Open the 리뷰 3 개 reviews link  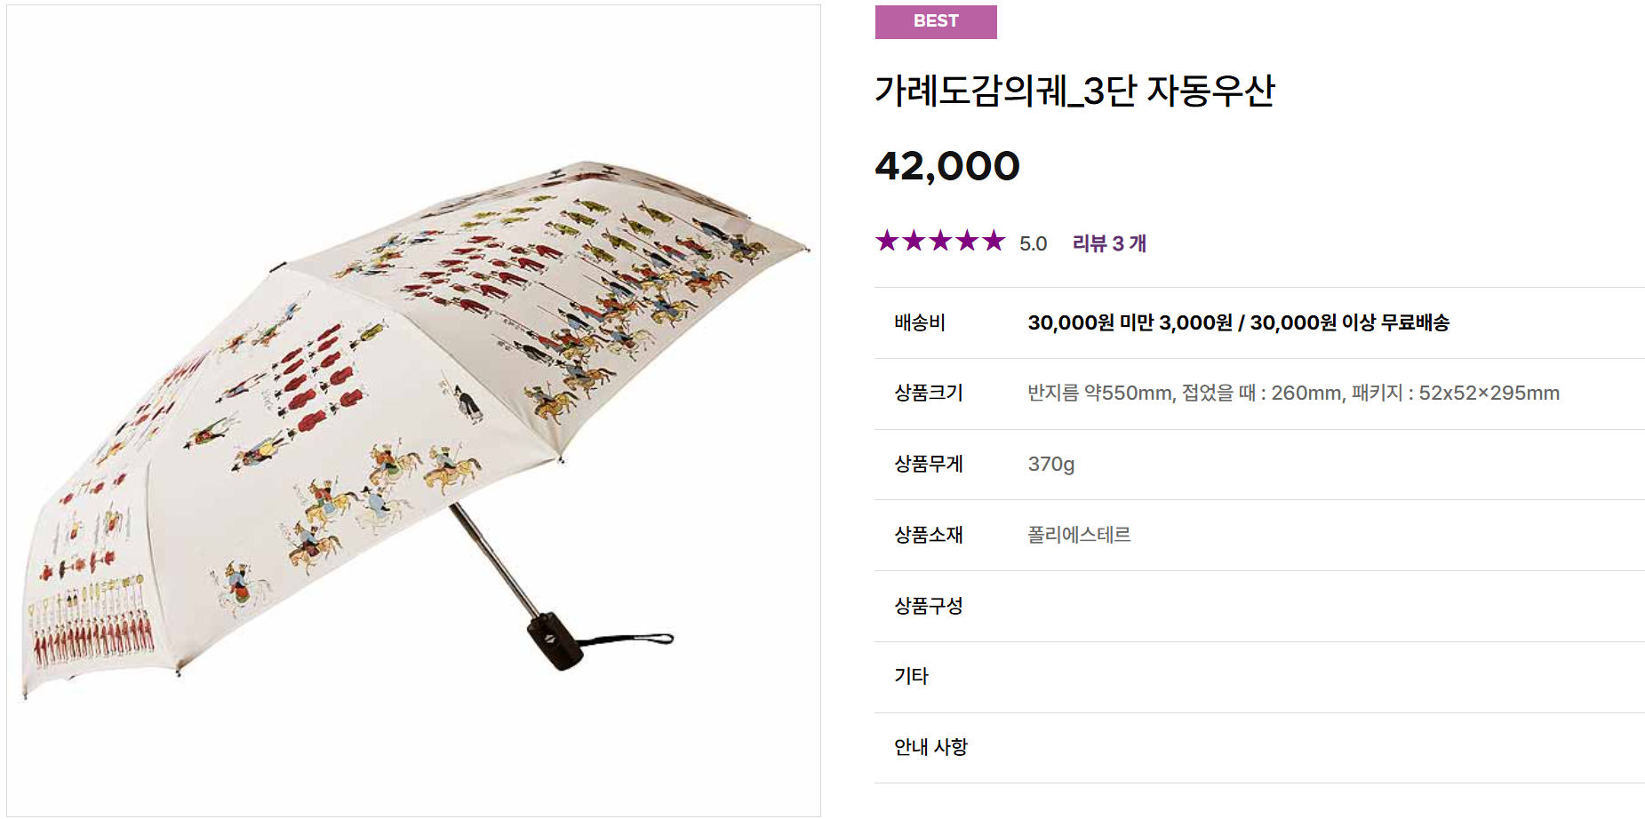tap(1107, 242)
